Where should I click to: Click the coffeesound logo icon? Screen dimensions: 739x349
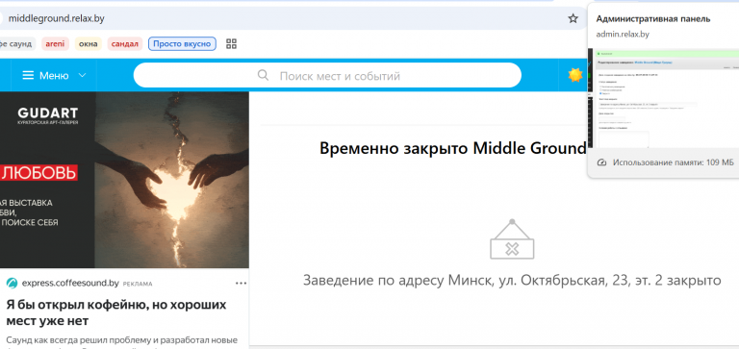click(x=12, y=284)
